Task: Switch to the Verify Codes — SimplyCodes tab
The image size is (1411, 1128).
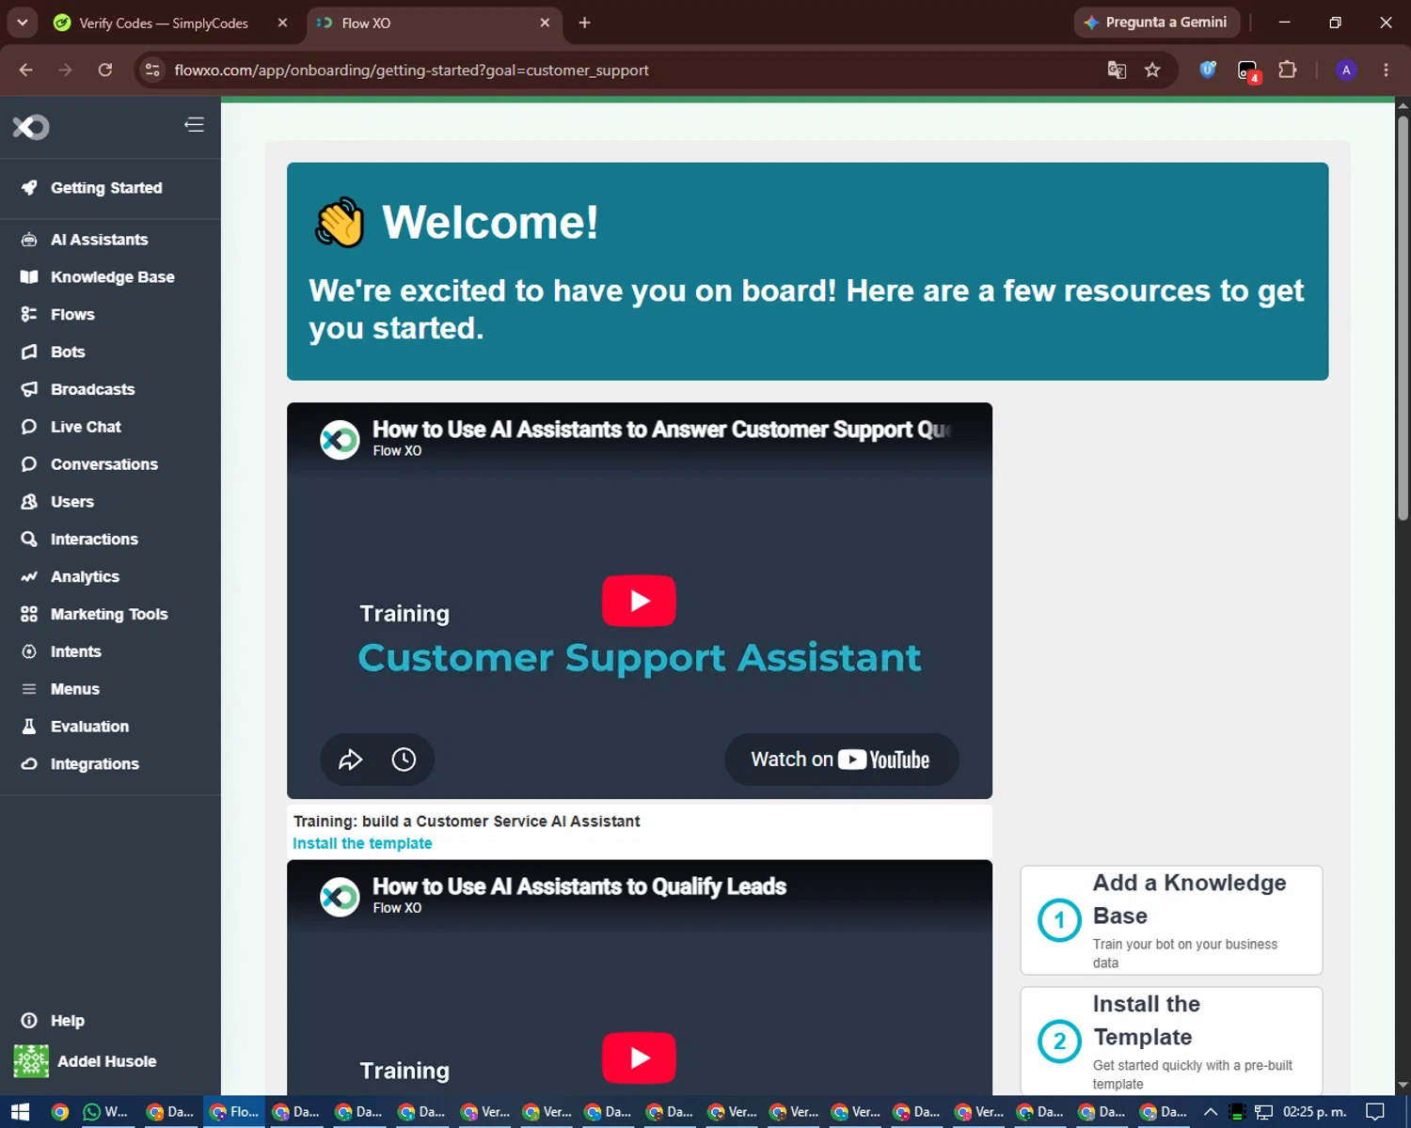Action: 162,23
